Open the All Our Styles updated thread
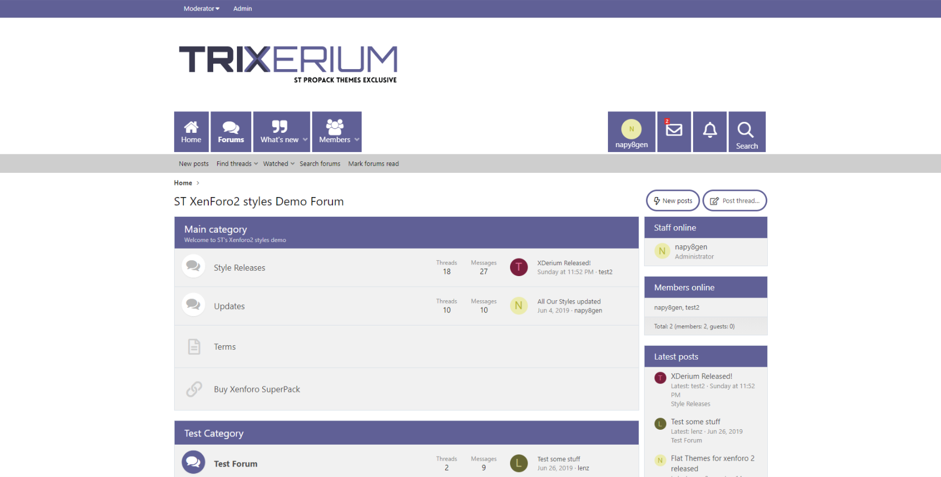 pos(569,301)
